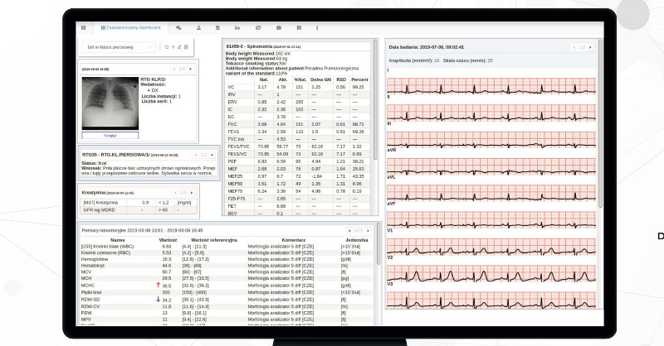Open the bookmark book icon tab
The height and width of the screenshot is (346, 664).
[299, 28]
